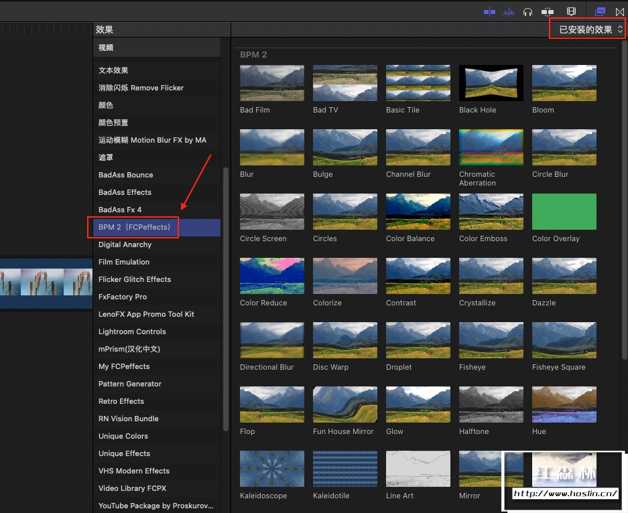Select the Digital Anarchy category
Screen dimensions: 628x513
tap(125, 245)
